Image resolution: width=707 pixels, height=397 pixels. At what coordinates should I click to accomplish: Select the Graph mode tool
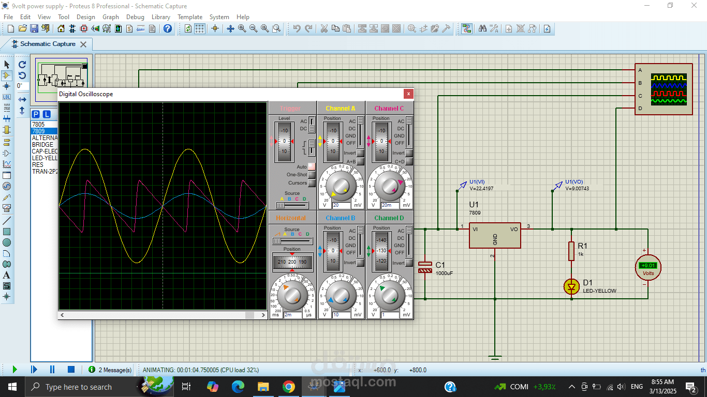click(x=7, y=164)
